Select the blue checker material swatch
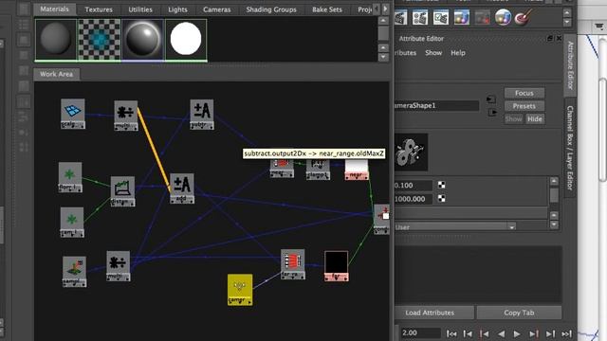The height and width of the screenshot is (341, 607). click(99, 40)
